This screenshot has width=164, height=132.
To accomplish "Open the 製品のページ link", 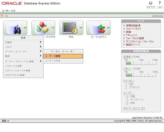I will pos(133,45).
